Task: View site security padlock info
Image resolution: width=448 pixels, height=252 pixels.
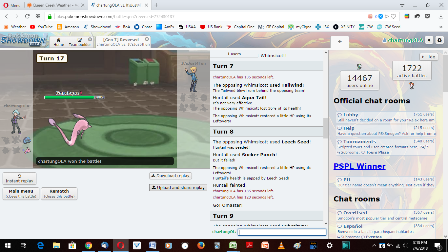Action: [x=50, y=16]
